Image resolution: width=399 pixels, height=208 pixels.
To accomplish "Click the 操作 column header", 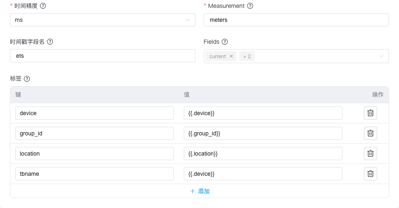I will (x=378, y=95).
